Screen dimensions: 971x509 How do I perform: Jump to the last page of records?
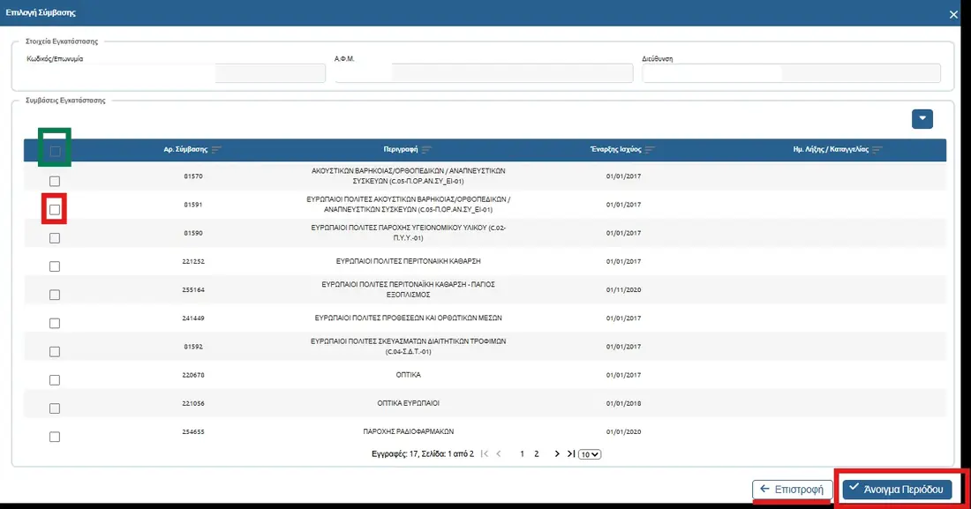pos(571,454)
